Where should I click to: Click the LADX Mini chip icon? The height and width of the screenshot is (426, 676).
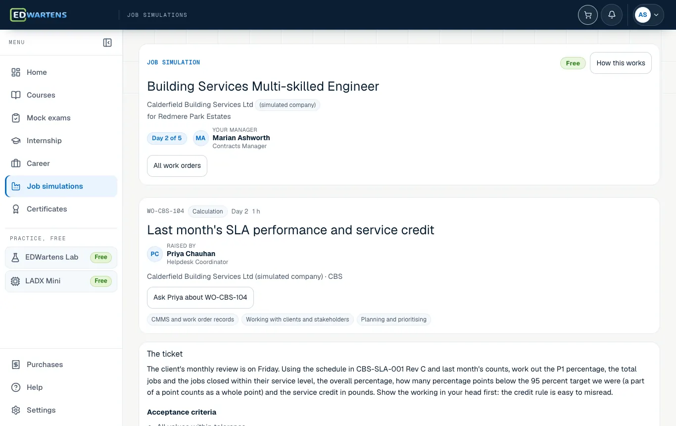coord(15,281)
